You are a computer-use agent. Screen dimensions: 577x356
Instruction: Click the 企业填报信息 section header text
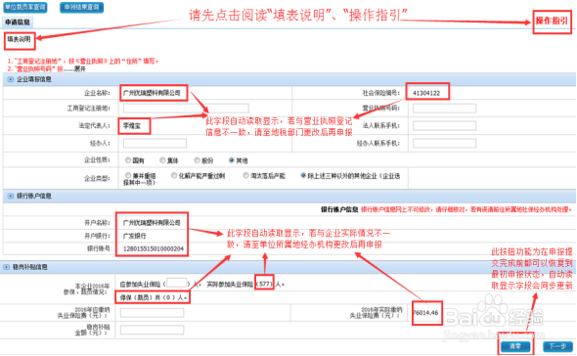pyautogui.click(x=34, y=79)
